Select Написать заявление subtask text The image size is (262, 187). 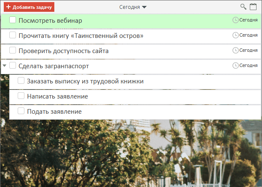coord(57,96)
